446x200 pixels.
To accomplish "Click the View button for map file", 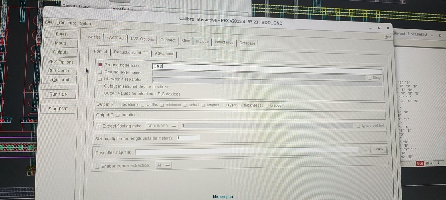I will [379, 149].
